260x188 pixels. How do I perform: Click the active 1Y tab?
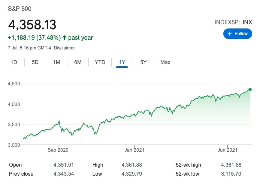click(x=122, y=62)
